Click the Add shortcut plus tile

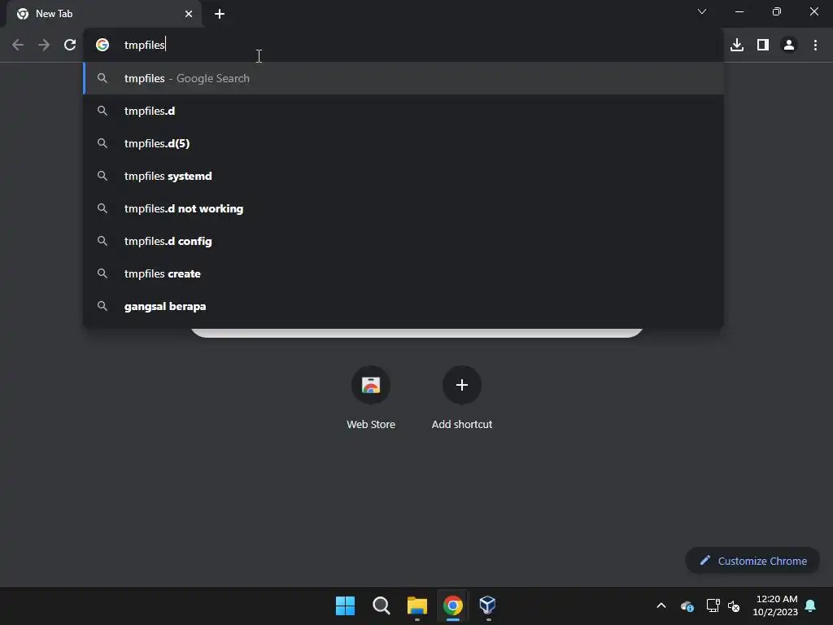point(462,385)
